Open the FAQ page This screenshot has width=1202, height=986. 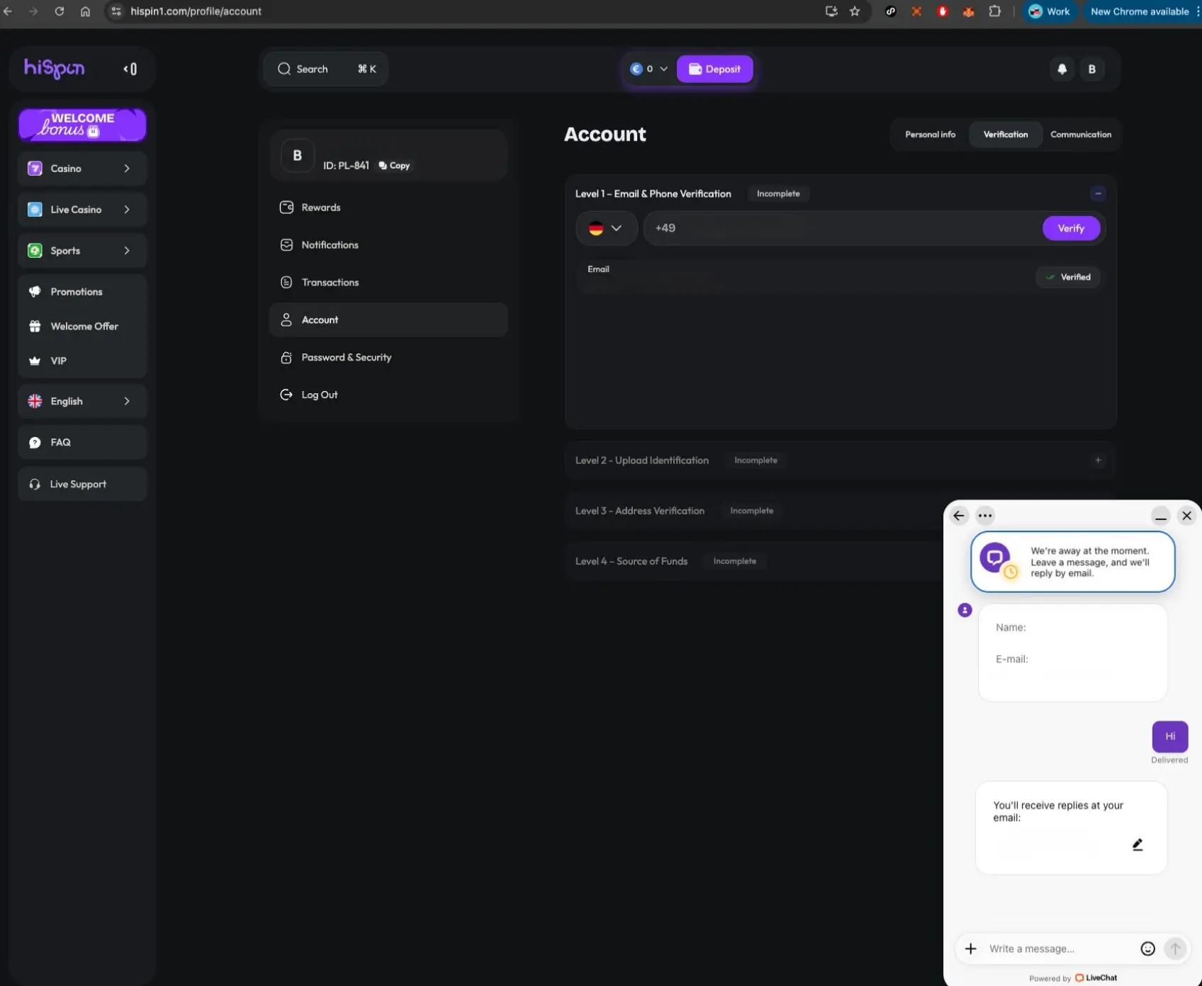click(82, 442)
